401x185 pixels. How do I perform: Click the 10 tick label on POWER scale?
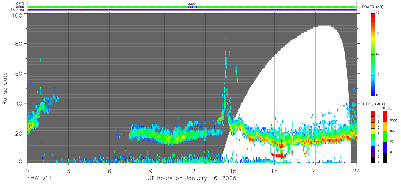[x=378, y=75]
